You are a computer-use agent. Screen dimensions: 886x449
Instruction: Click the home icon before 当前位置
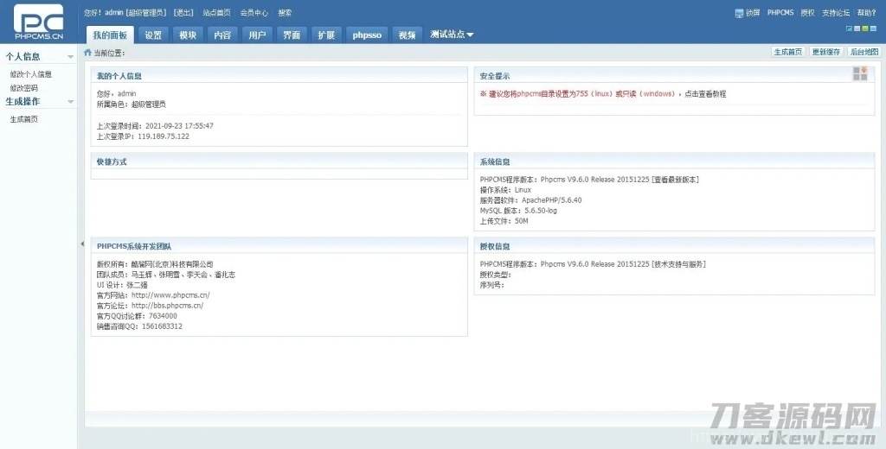pos(87,53)
